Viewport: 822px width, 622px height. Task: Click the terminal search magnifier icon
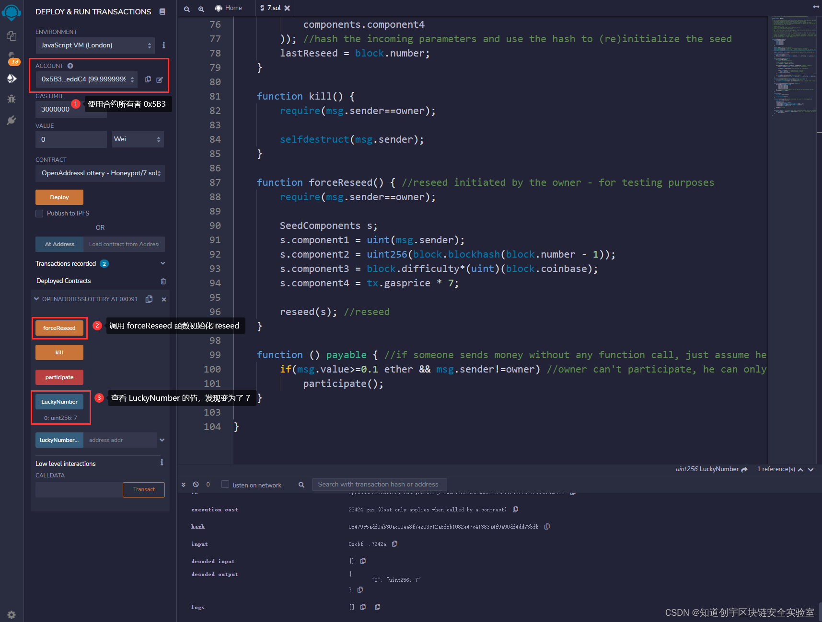301,485
